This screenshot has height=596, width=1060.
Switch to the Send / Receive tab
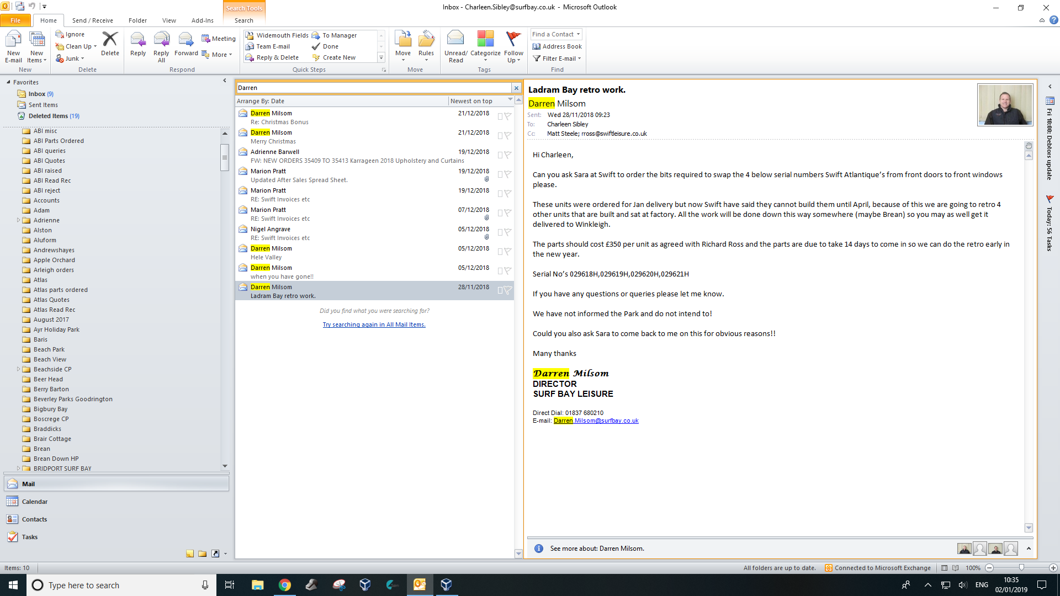tap(92, 20)
